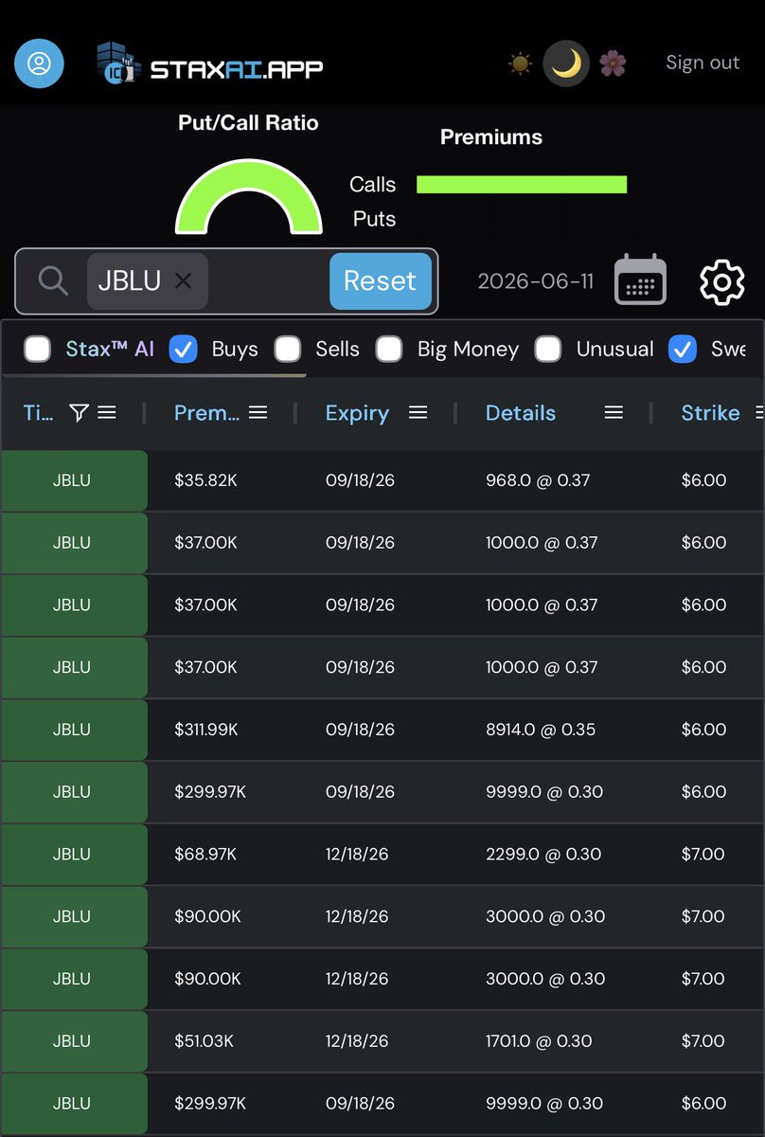Enable the Stax AI checkbox
This screenshot has width=765, height=1137.
coord(38,349)
